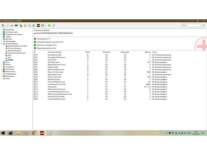The width and height of the screenshot is (207, 155).
Task: Toggle checkbox for 09 Power-On Time Count
Action: 35,72
